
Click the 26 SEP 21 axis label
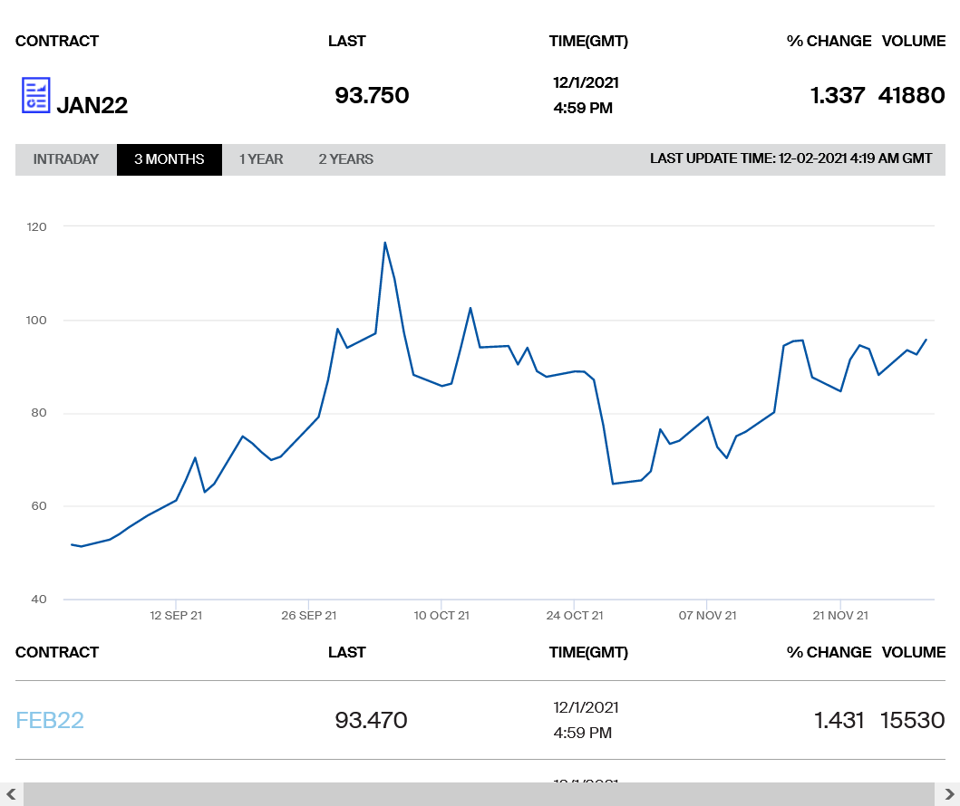pos(308,616)
